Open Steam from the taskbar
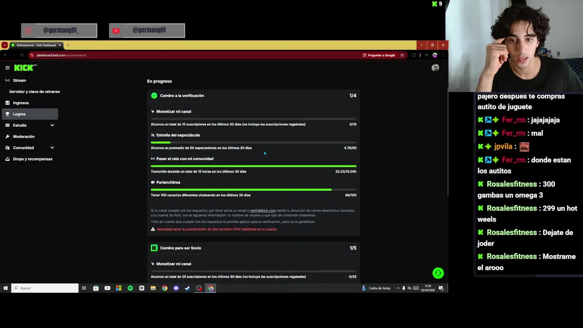 [x=187, y=288]
